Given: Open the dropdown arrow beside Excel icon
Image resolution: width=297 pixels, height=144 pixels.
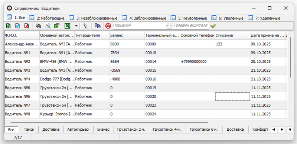Looking at the screenshot, I should (76, 26).
